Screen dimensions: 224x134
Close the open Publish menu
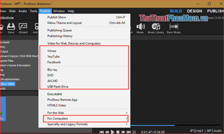tap(45, 11)
